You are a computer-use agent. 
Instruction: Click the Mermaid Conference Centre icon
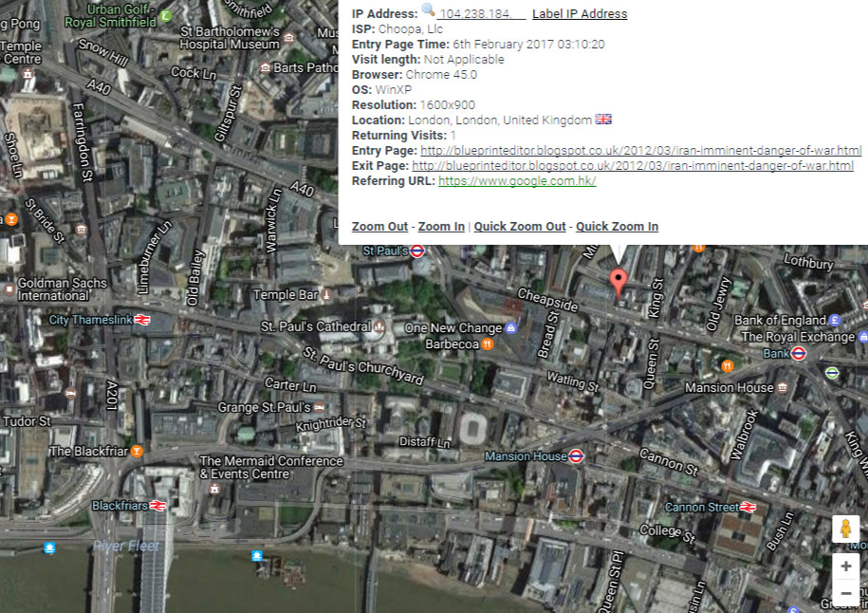(214, 489)
